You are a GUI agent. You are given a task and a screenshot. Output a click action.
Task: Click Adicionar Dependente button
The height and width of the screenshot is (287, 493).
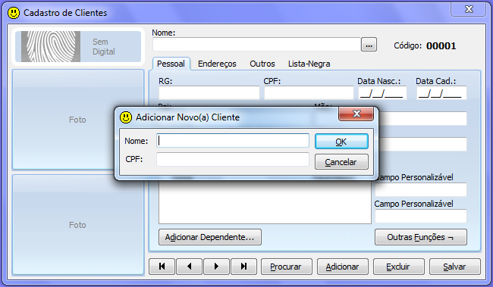point(210,237)
